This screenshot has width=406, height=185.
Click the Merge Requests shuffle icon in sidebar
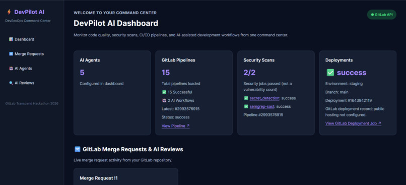click(x=11, y=54)
